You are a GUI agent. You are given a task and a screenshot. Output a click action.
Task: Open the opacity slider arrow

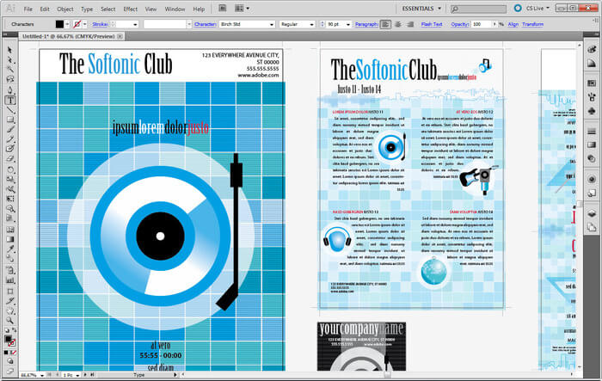click(494, 24)
